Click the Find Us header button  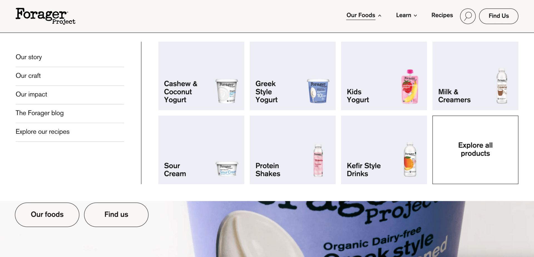click(x=499, y=16)
